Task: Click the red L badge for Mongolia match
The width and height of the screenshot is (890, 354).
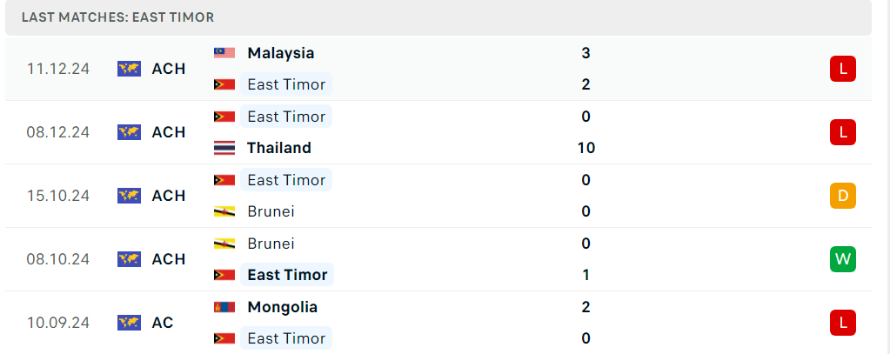Action: point(842,323)
